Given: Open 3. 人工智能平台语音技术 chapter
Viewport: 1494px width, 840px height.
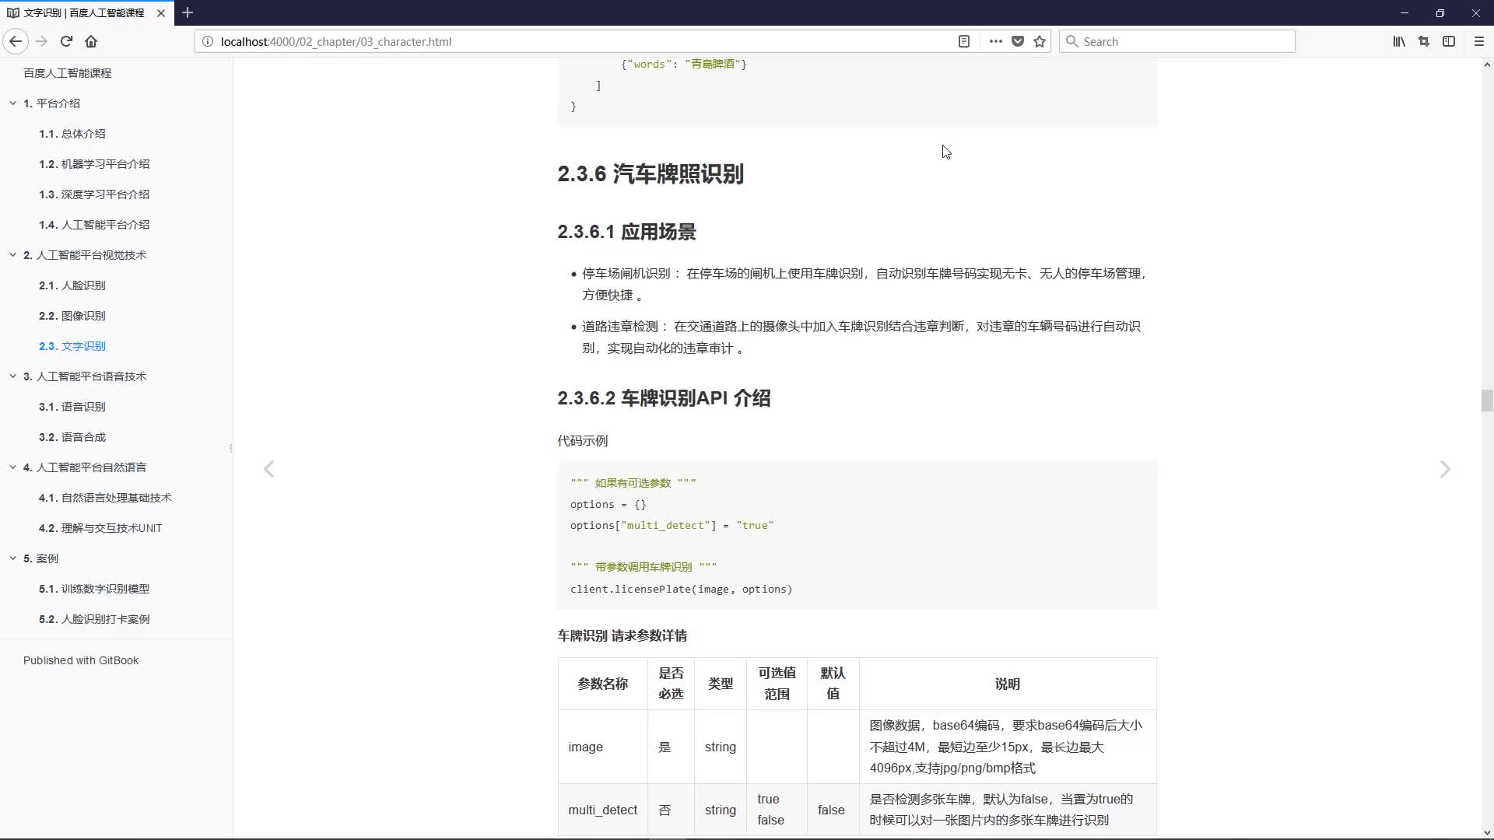Looking at the screenshot, I should 85,376.
